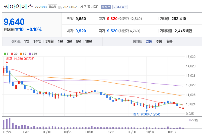
Task: Click the purple 120-day moving average swatch
Action: click(x=30, y=54)
